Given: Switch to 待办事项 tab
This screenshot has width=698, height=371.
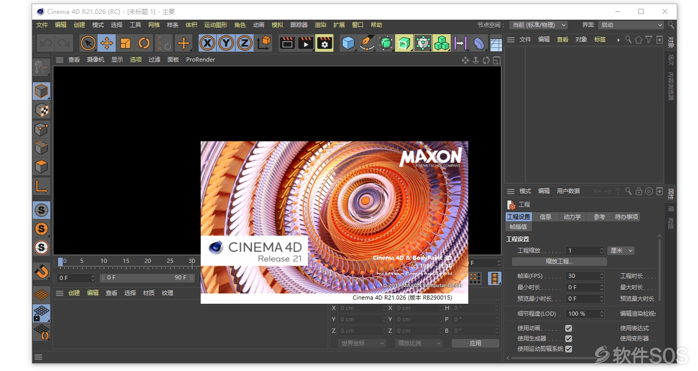Looking at the screenshot, I should coord(626,217).
